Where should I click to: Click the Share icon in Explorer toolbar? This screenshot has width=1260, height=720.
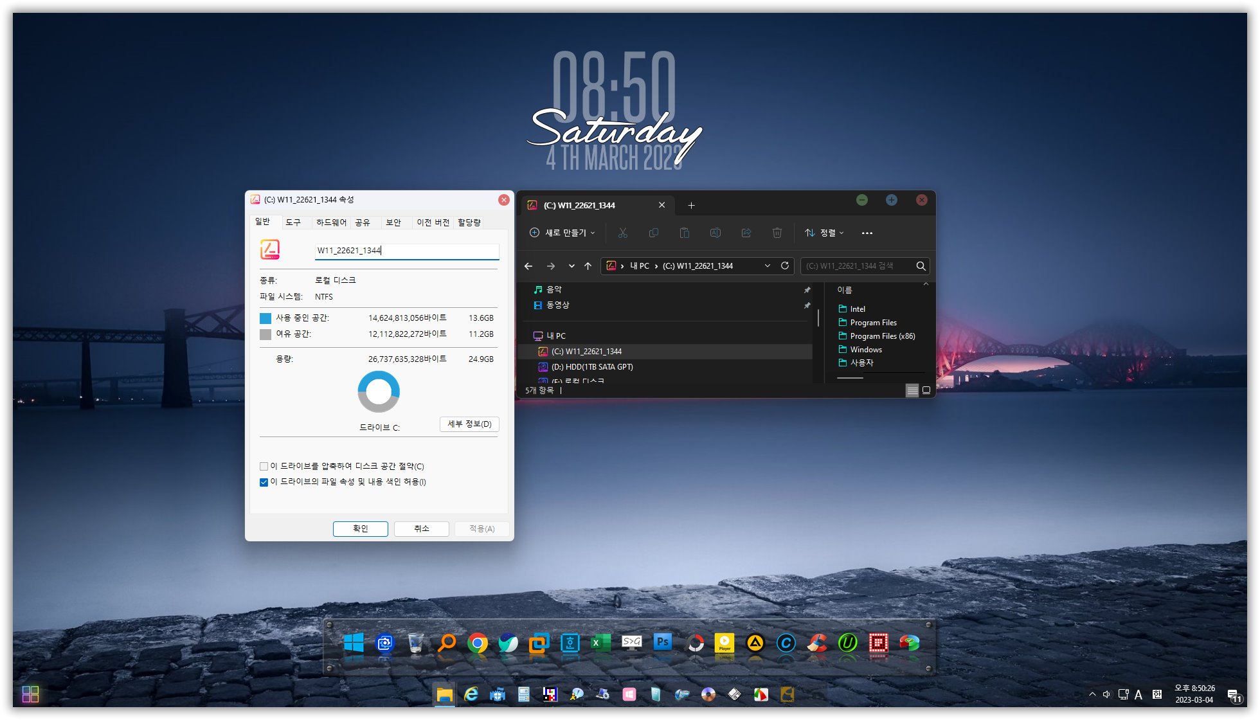pos(746,233)
